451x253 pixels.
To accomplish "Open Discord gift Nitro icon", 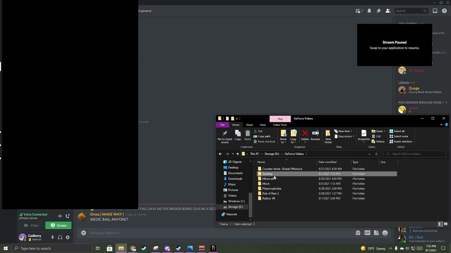I will click(358, 233).
